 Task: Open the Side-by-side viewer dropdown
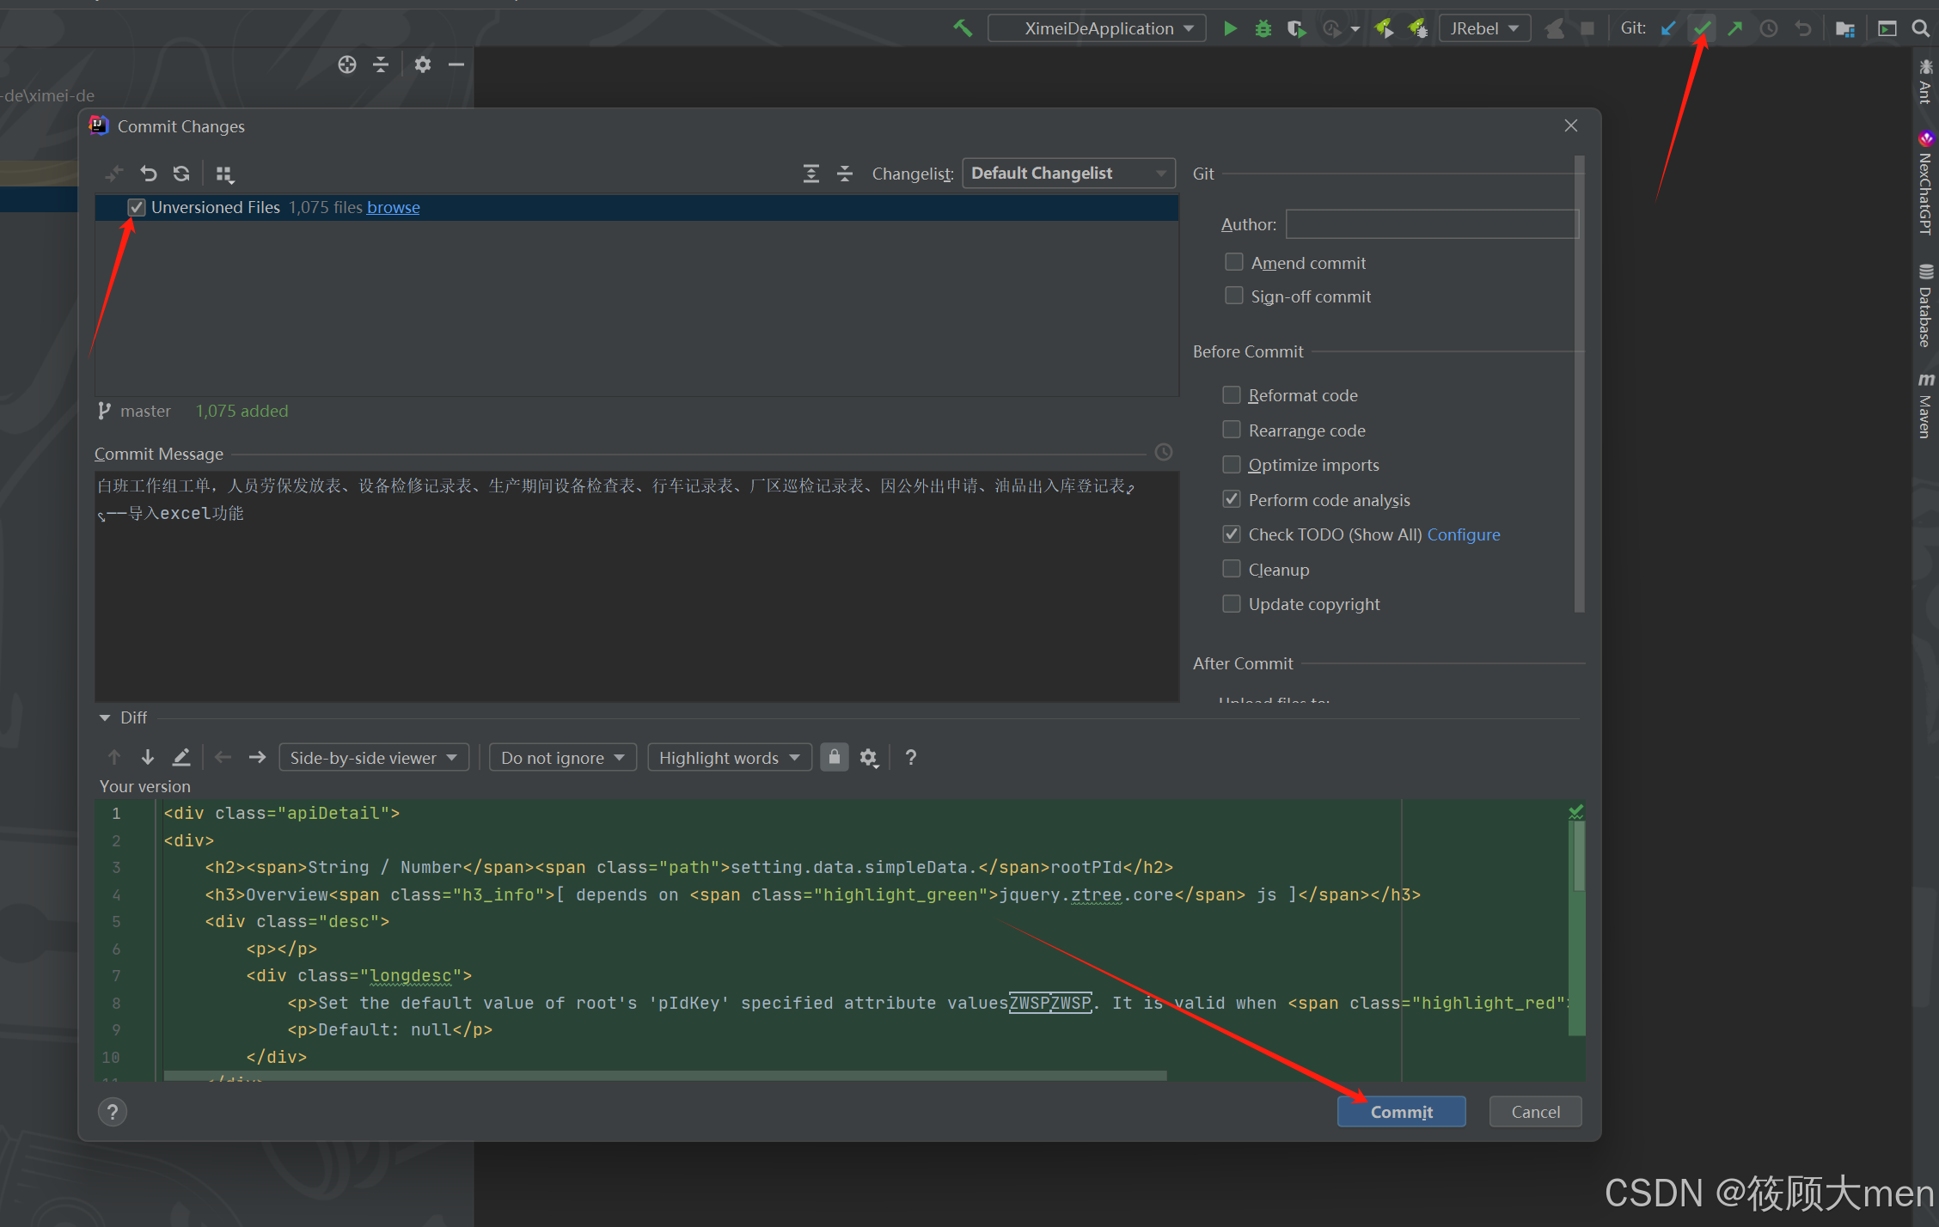tap(374, 758)
